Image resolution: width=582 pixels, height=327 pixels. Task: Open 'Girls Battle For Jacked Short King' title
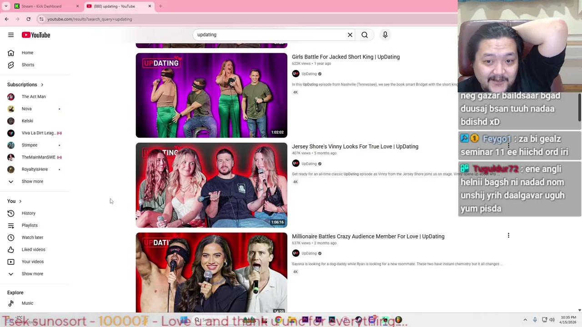[346, 57]
